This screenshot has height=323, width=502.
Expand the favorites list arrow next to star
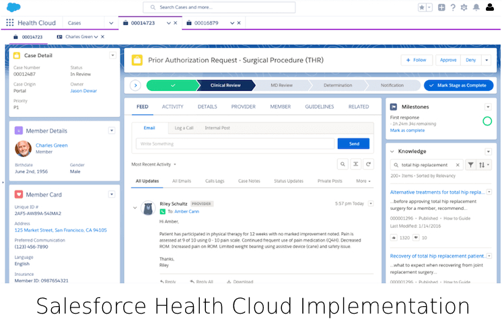[429, 7]
